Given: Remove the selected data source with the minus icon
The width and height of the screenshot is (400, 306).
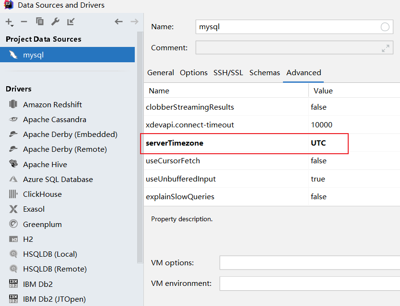Looking at the screenshot, I should pos(24,22).
